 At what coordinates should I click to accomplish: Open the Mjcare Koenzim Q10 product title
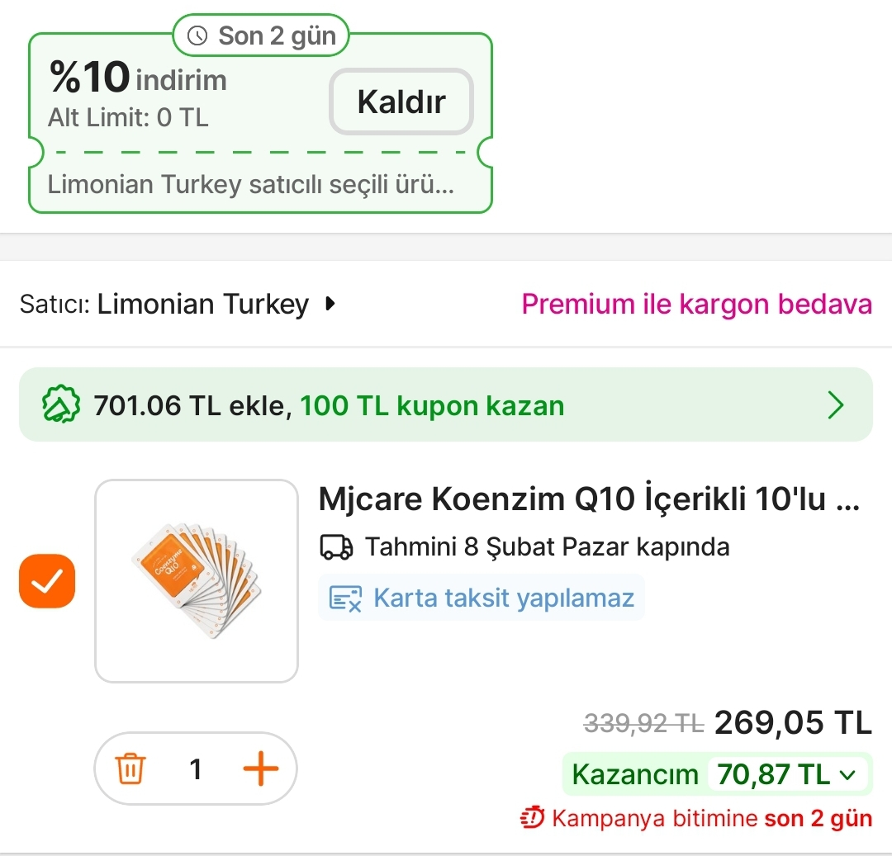pos(589,499)
